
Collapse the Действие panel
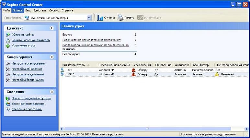(51, 28)
